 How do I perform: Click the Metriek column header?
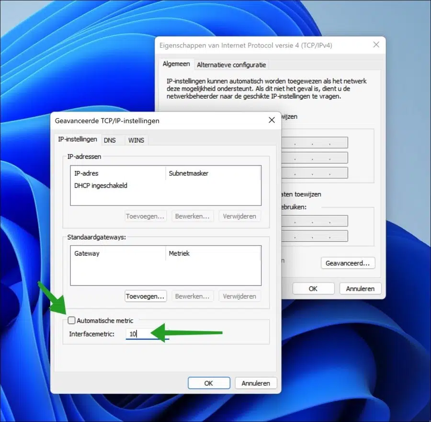coord(213,253)
